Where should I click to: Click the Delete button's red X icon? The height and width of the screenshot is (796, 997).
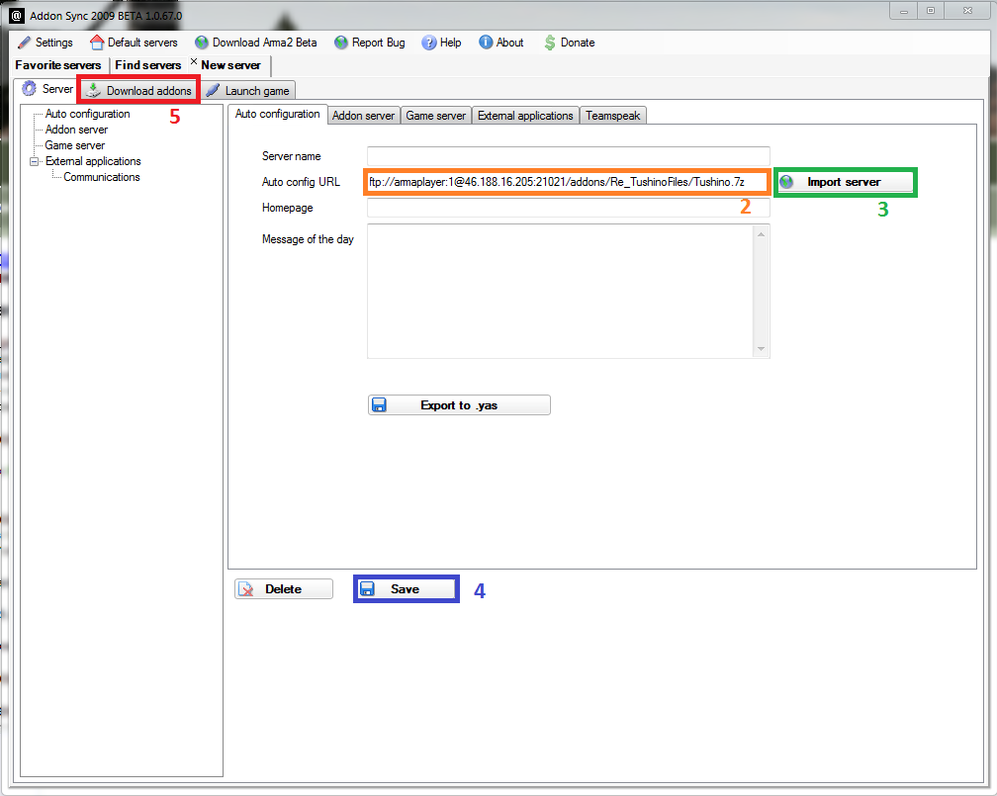coord(245,589)
